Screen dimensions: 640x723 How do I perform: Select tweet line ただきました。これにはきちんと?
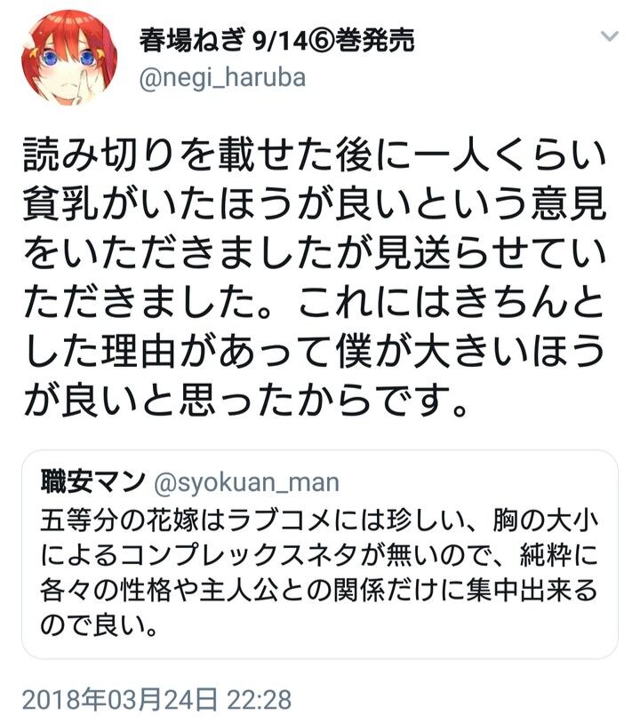click(x=315, y=303)
